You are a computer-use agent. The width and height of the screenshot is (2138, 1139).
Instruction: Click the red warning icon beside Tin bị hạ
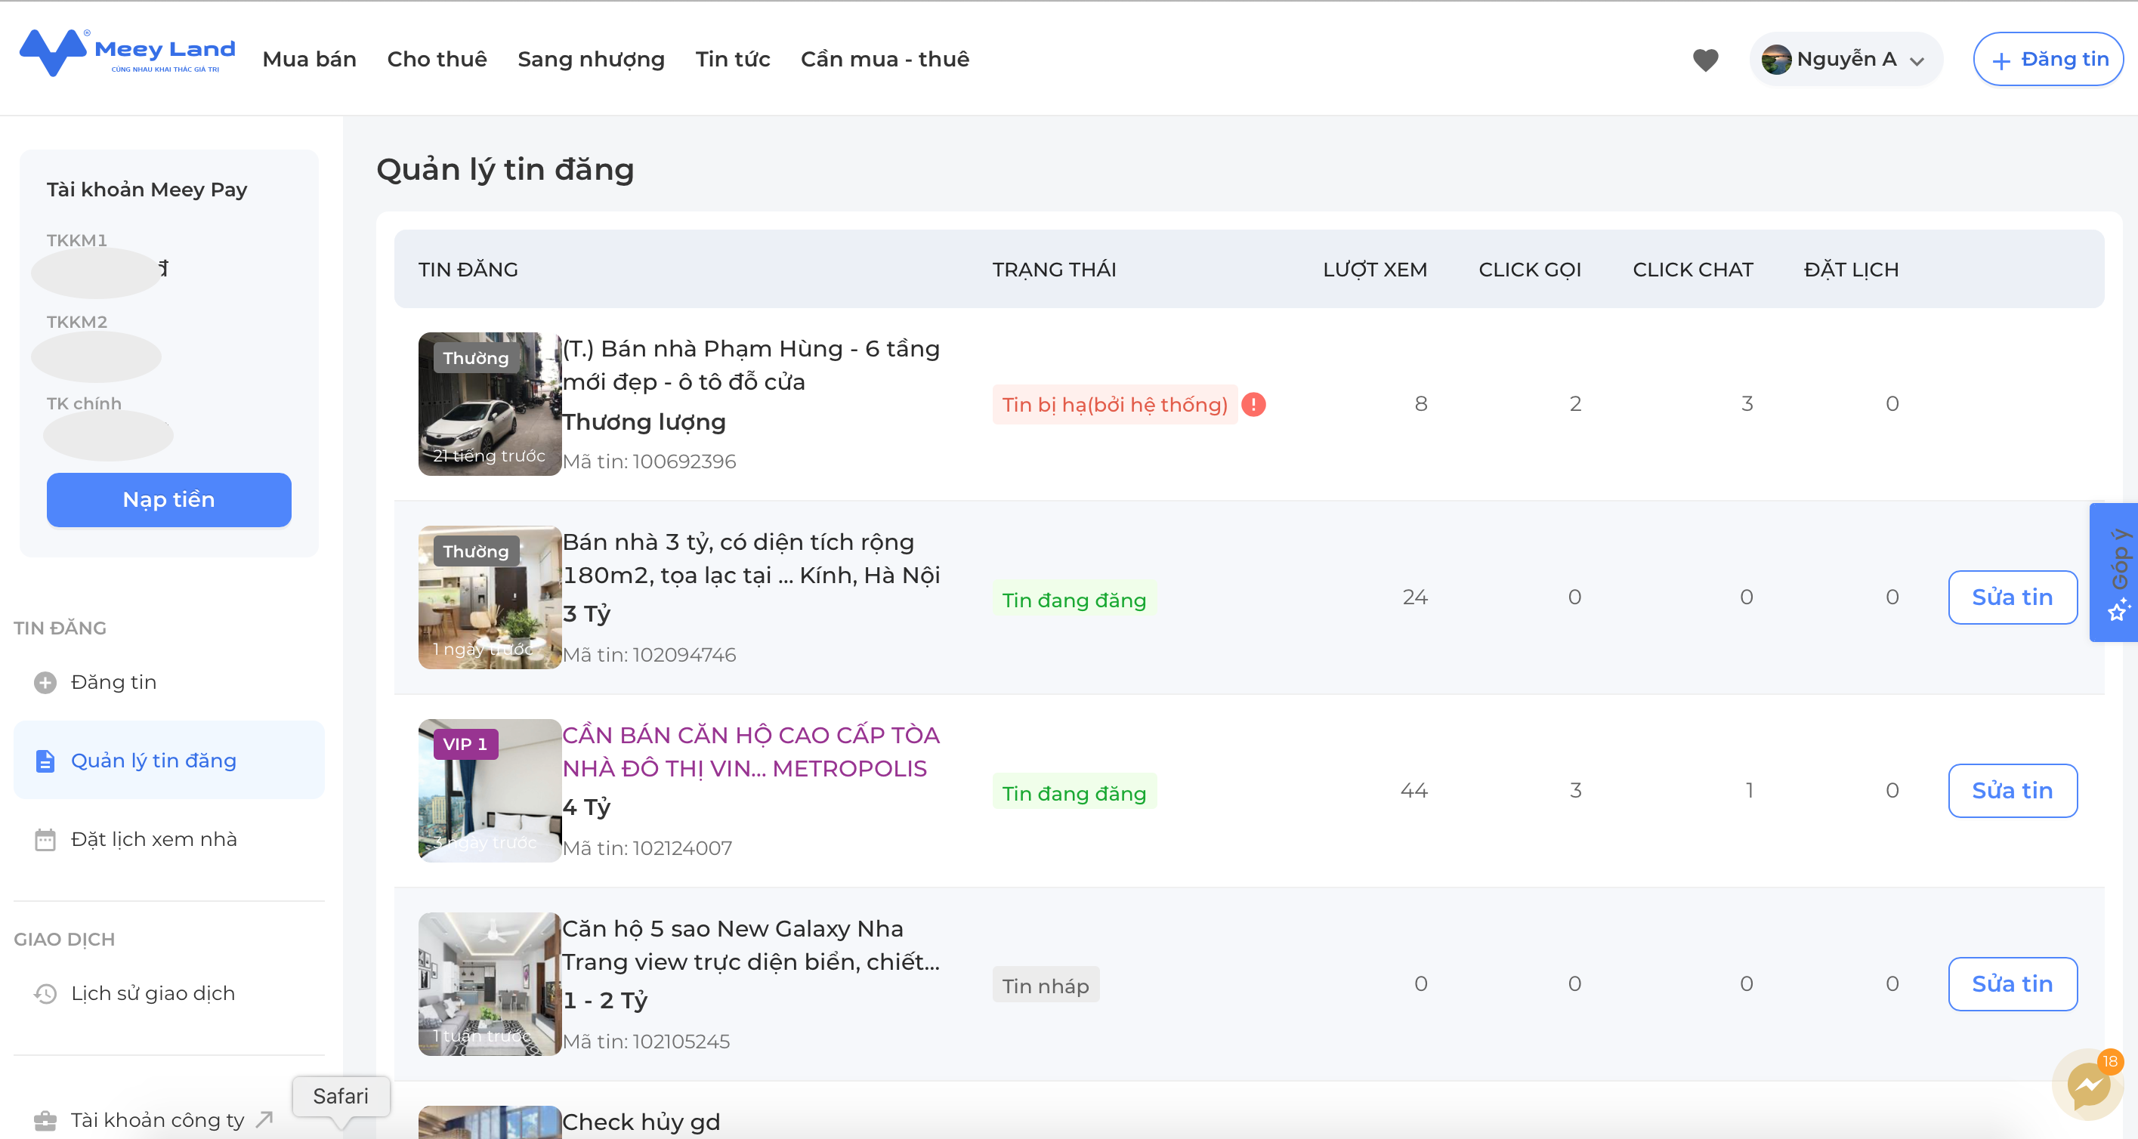[1253, 404]
